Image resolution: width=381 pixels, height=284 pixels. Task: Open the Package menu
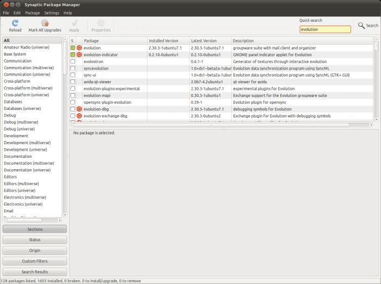click(x=33, y=13)
